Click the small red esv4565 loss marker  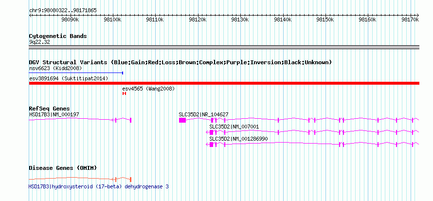(124, 93)
